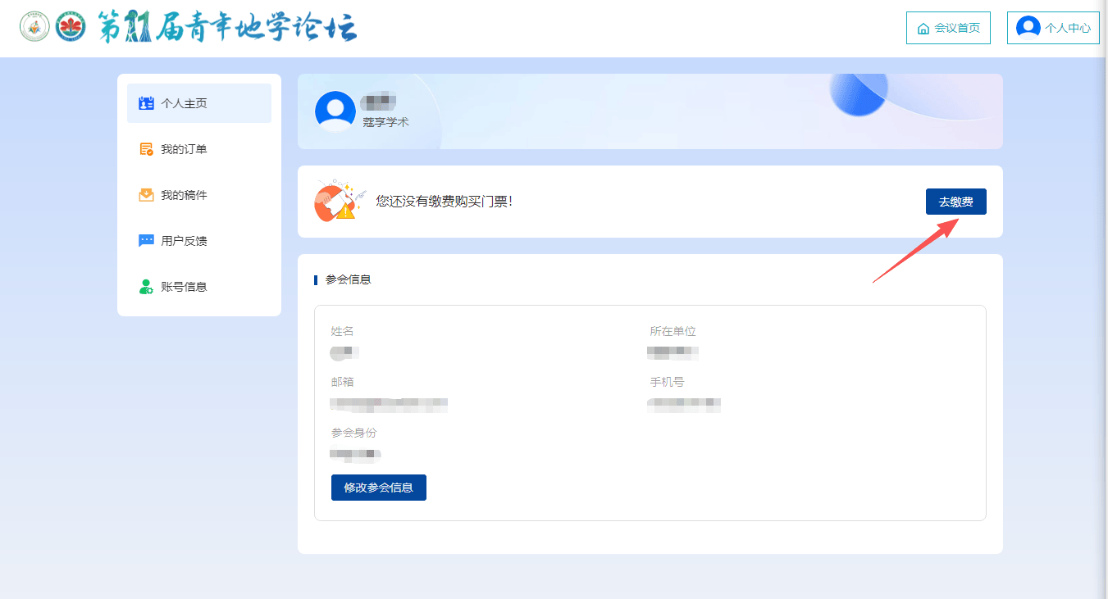The height and width of the screenshot is (599, 1108).
Task: Select 账号信息 text in the sidebar
Action: 184,287
